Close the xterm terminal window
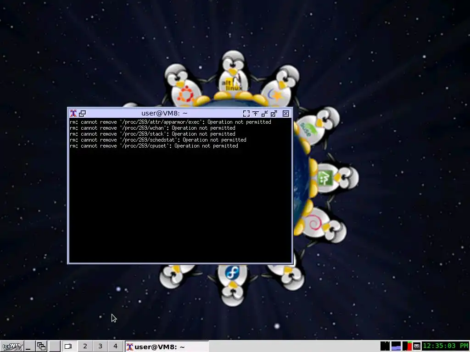The width and height of the screenshot is (470, 352). point(286,114)
